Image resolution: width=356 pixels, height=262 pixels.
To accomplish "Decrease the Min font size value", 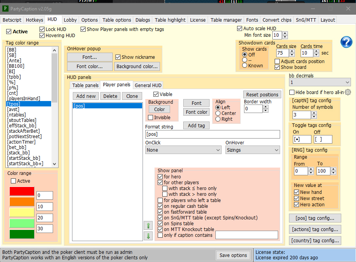I will coord(285,37).
